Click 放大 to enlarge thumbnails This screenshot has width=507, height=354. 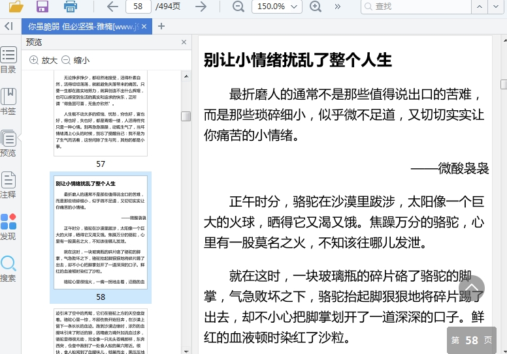pos(43,60)
